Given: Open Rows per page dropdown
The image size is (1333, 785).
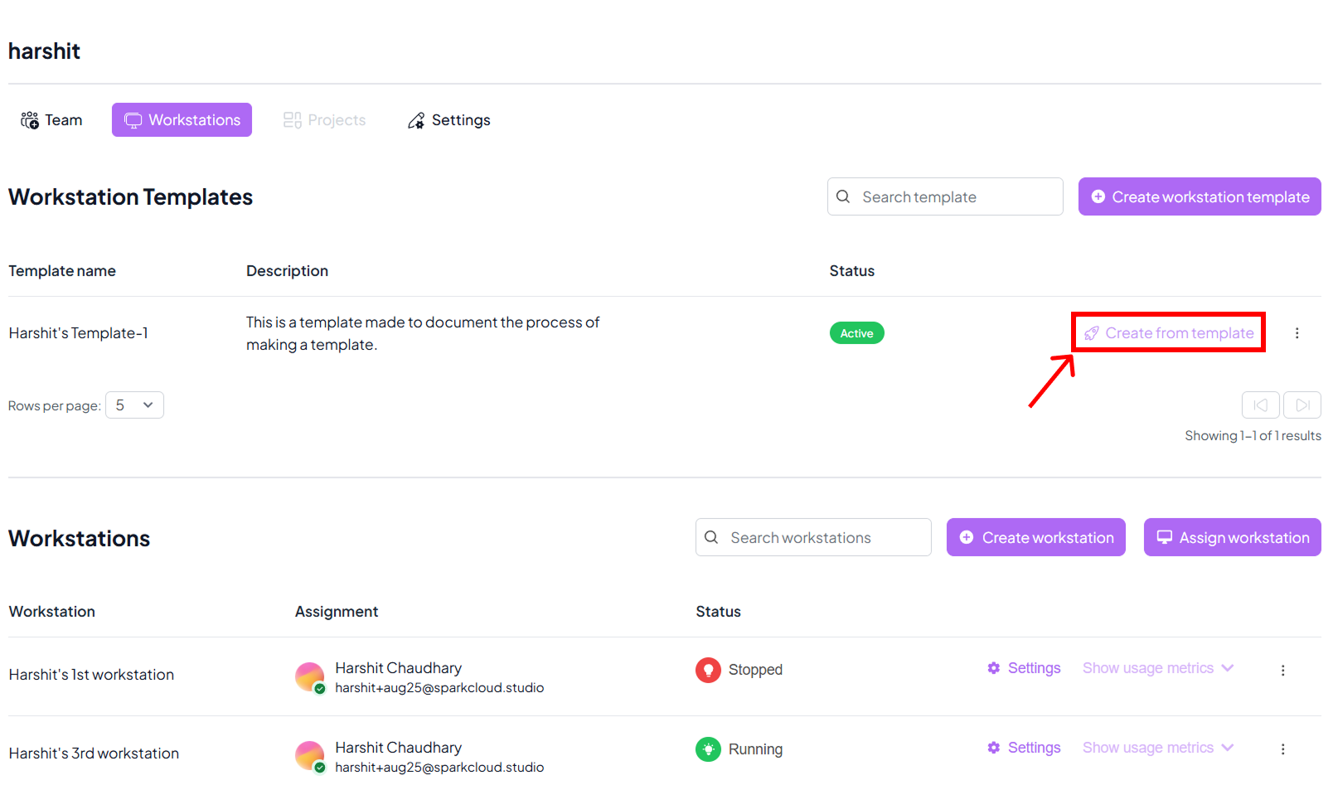Looking at the screenshot, I should point(134,405).
